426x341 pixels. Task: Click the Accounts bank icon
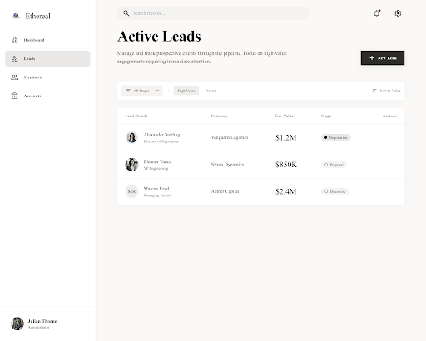[14, 96]
